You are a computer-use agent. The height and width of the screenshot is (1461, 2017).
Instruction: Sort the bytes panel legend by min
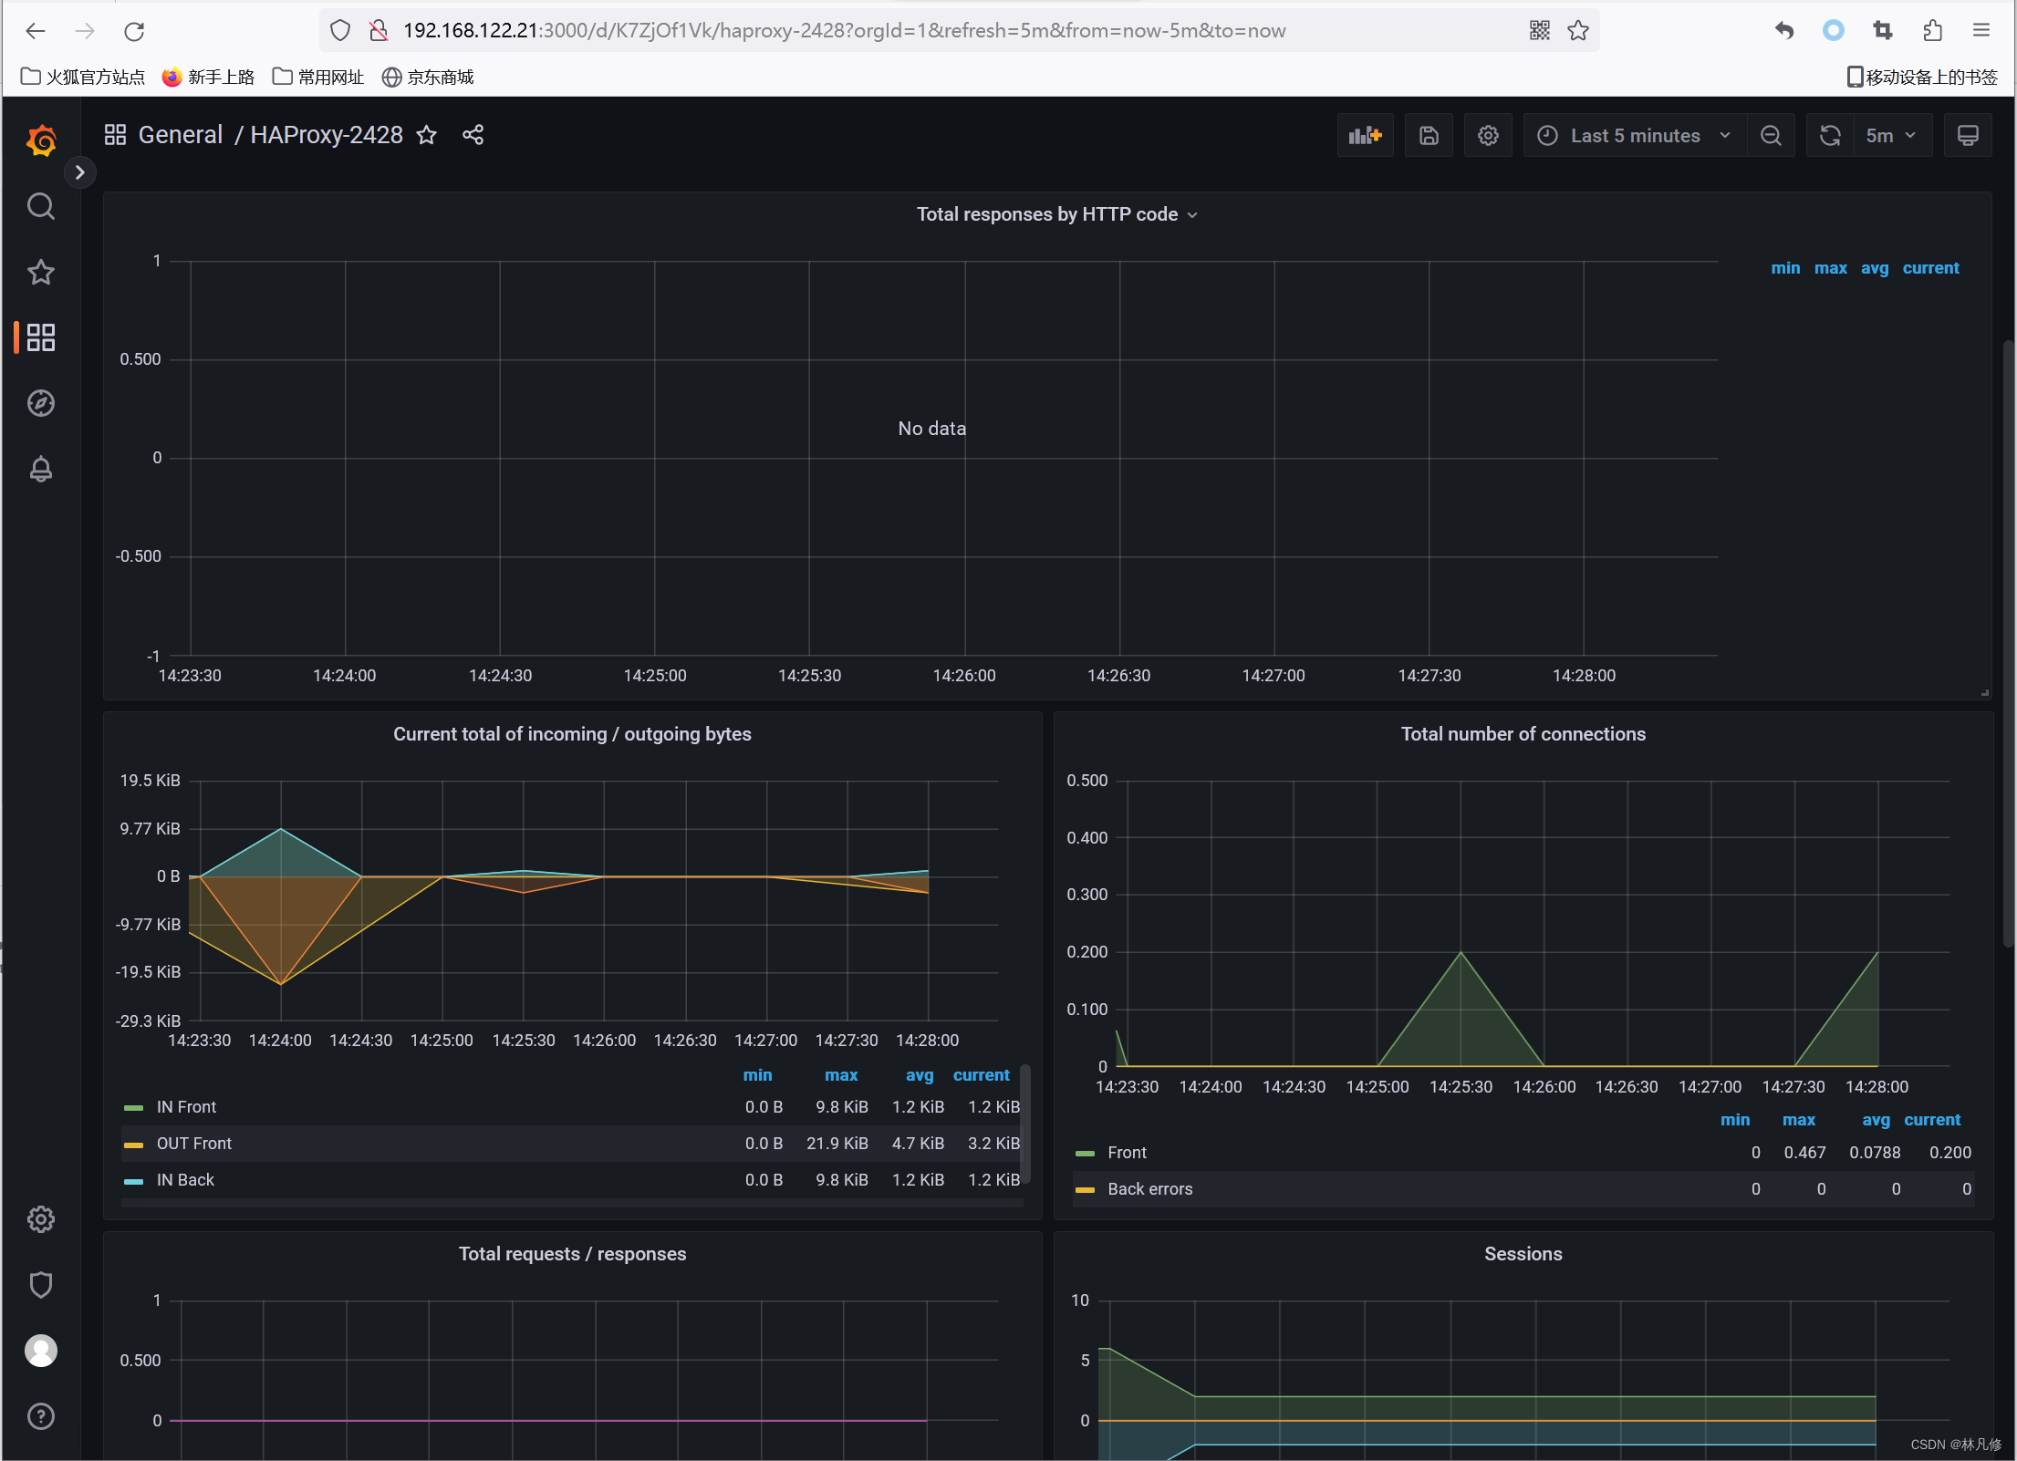[x=757, y=1075]
